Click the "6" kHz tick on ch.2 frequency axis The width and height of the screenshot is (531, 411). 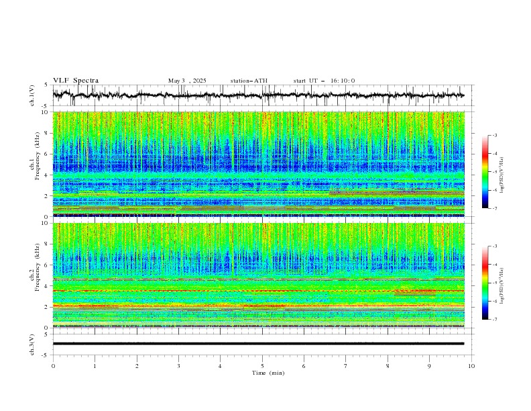tap(47, 265)
